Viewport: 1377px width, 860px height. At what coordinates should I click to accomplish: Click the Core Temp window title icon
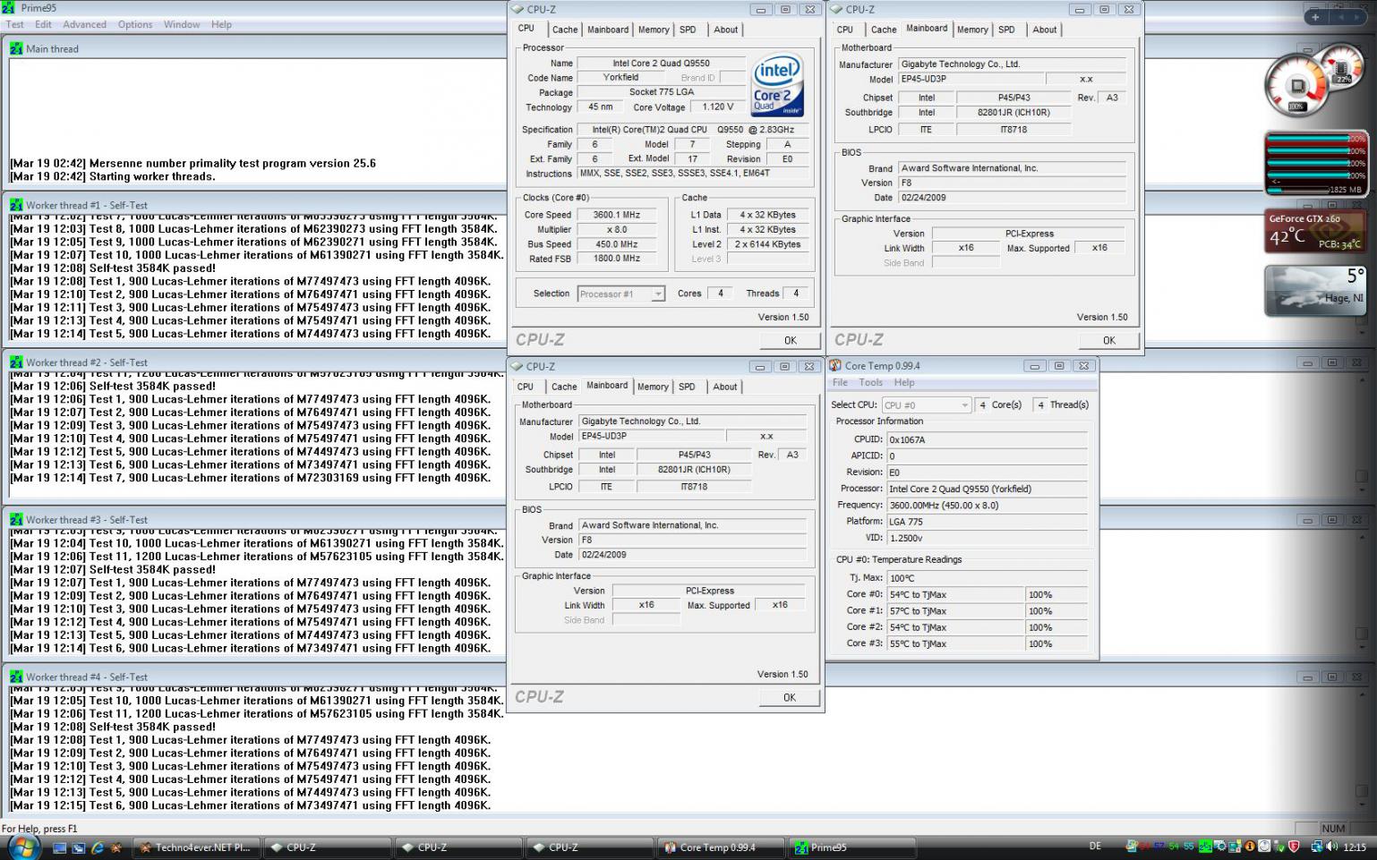(x=834, y=365)
